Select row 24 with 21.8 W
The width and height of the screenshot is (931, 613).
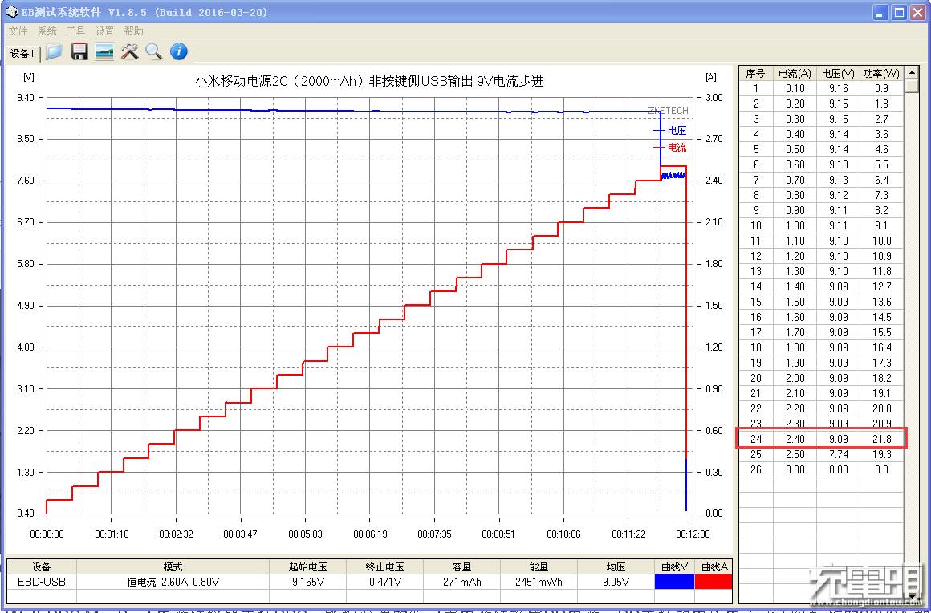(x=822, y=439)
